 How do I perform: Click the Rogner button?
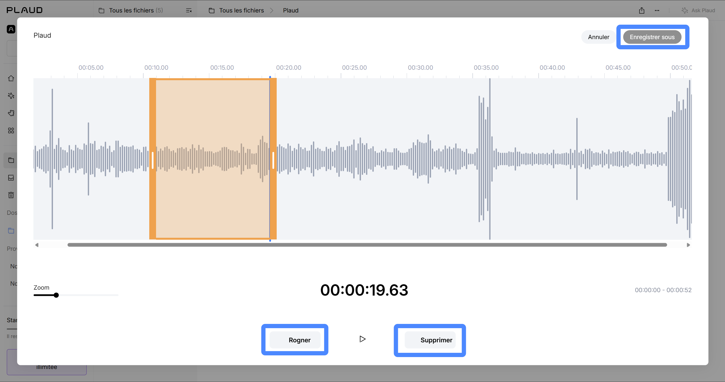295,340
